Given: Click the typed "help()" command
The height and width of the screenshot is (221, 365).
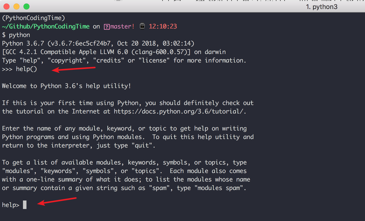Looking at the screenshot, I should coord(26,69).
